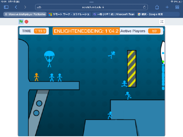Click the Wi-Fi status icon
Viewport: 183px width, 137px height.
coord(172,2)
